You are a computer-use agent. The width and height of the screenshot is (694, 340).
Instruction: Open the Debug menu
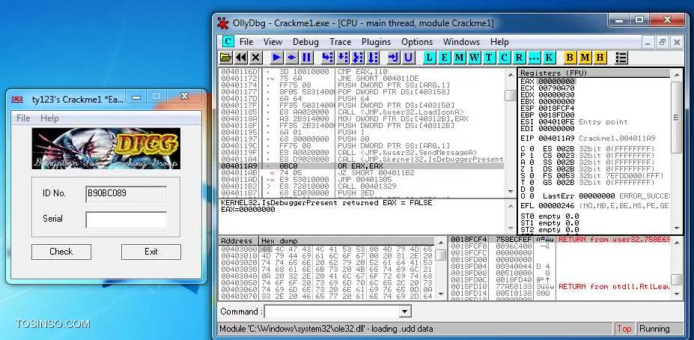(x=305, y=42)
